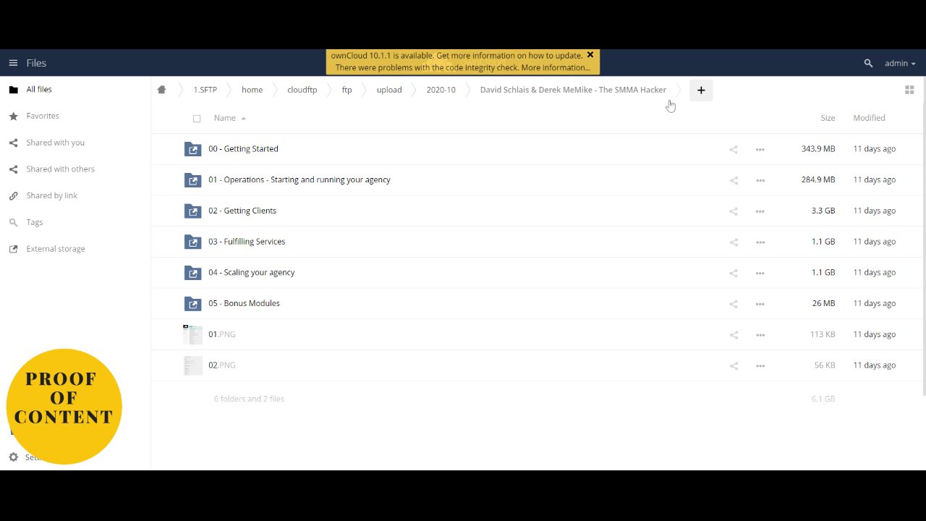The image size is (926, 521).
Task: Go to home breadcrumb text
Action: [252, 90]
